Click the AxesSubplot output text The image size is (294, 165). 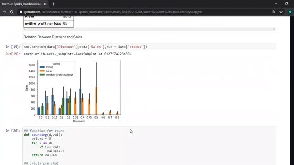(78, 54)
